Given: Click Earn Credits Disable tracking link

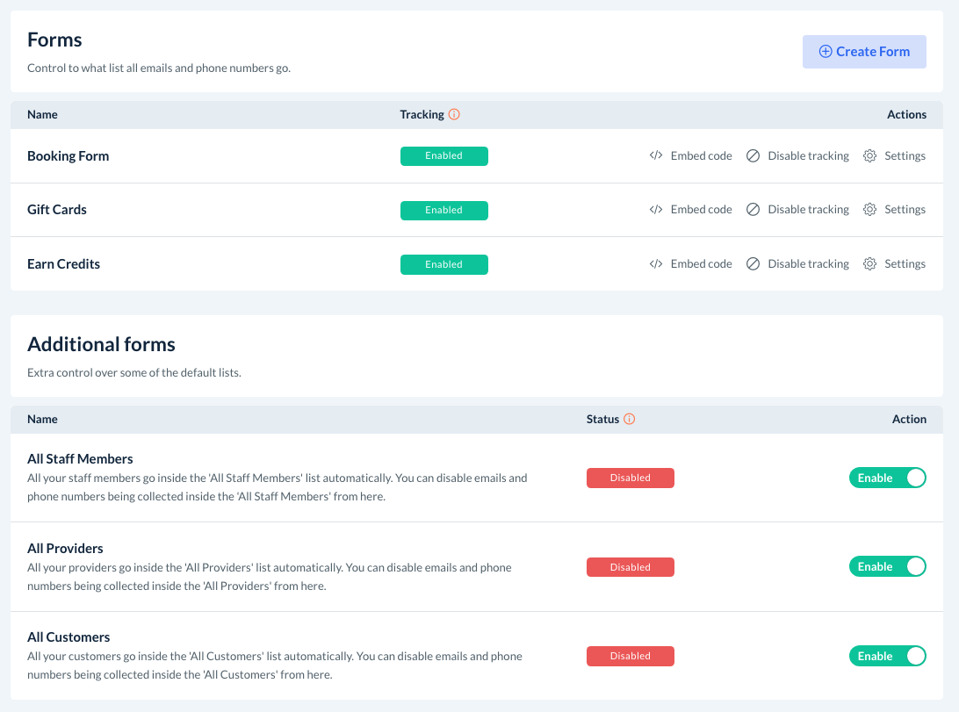Looking at the screenshot, I should coord(808,264).
